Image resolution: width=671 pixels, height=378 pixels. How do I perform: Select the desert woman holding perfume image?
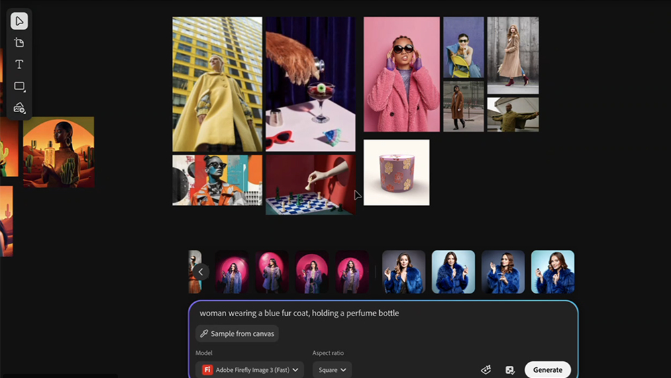coord(58,152)
